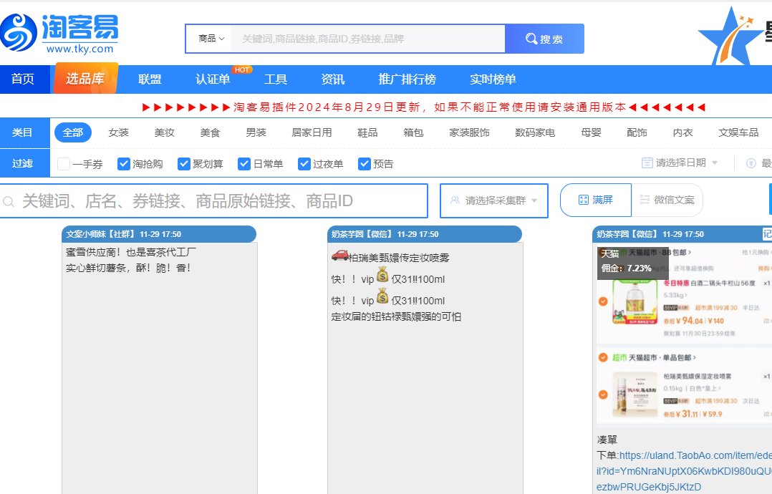772x494 pixels.
Task: Click the calendar icon beside 请选择日期
Action: click(x=647, y=163)
